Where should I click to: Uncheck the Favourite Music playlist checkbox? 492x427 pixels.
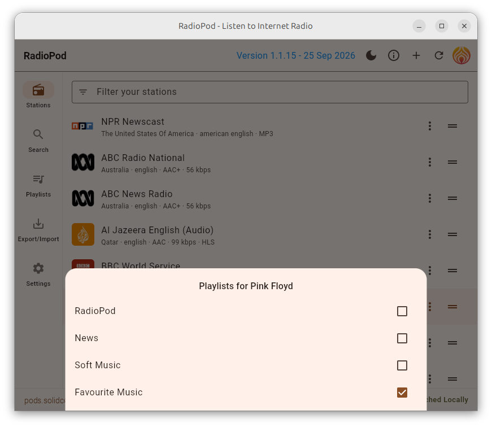click(x=402, y=393)
